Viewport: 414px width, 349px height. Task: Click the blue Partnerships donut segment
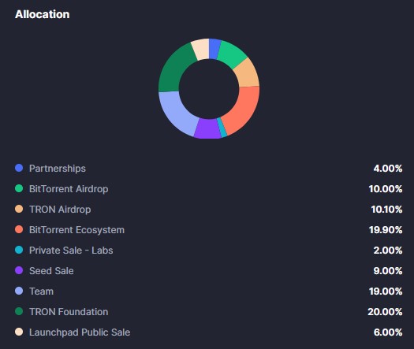(214, 49)
